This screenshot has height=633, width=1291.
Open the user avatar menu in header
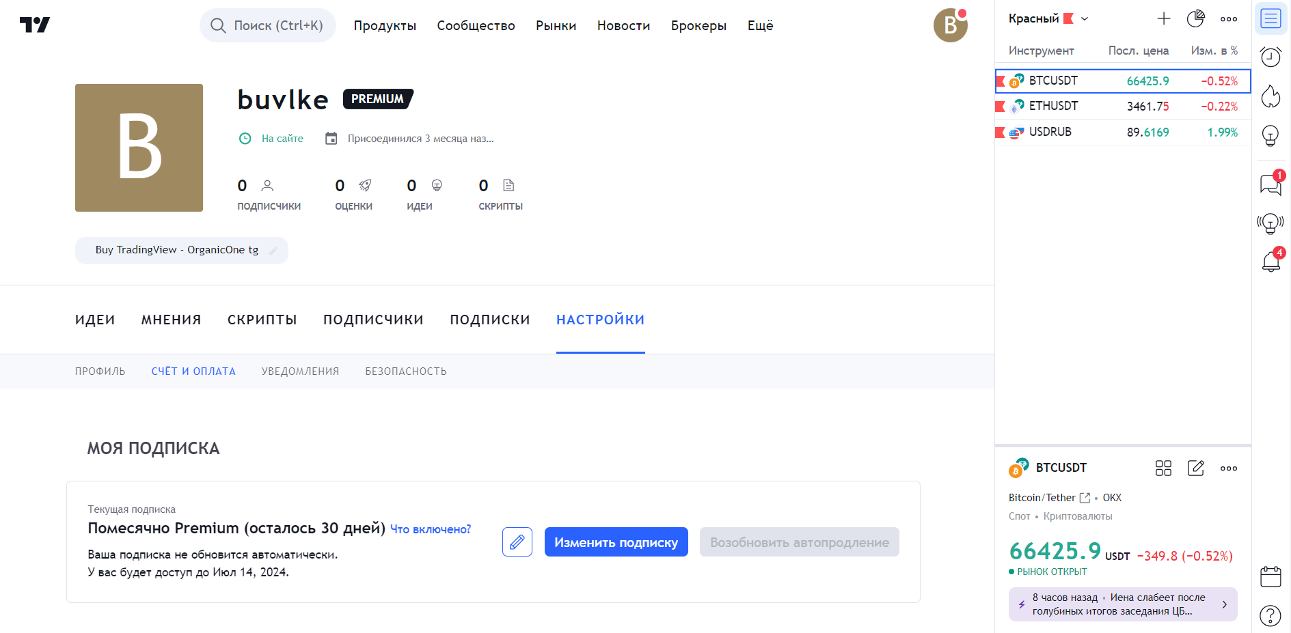coord(951,25)
